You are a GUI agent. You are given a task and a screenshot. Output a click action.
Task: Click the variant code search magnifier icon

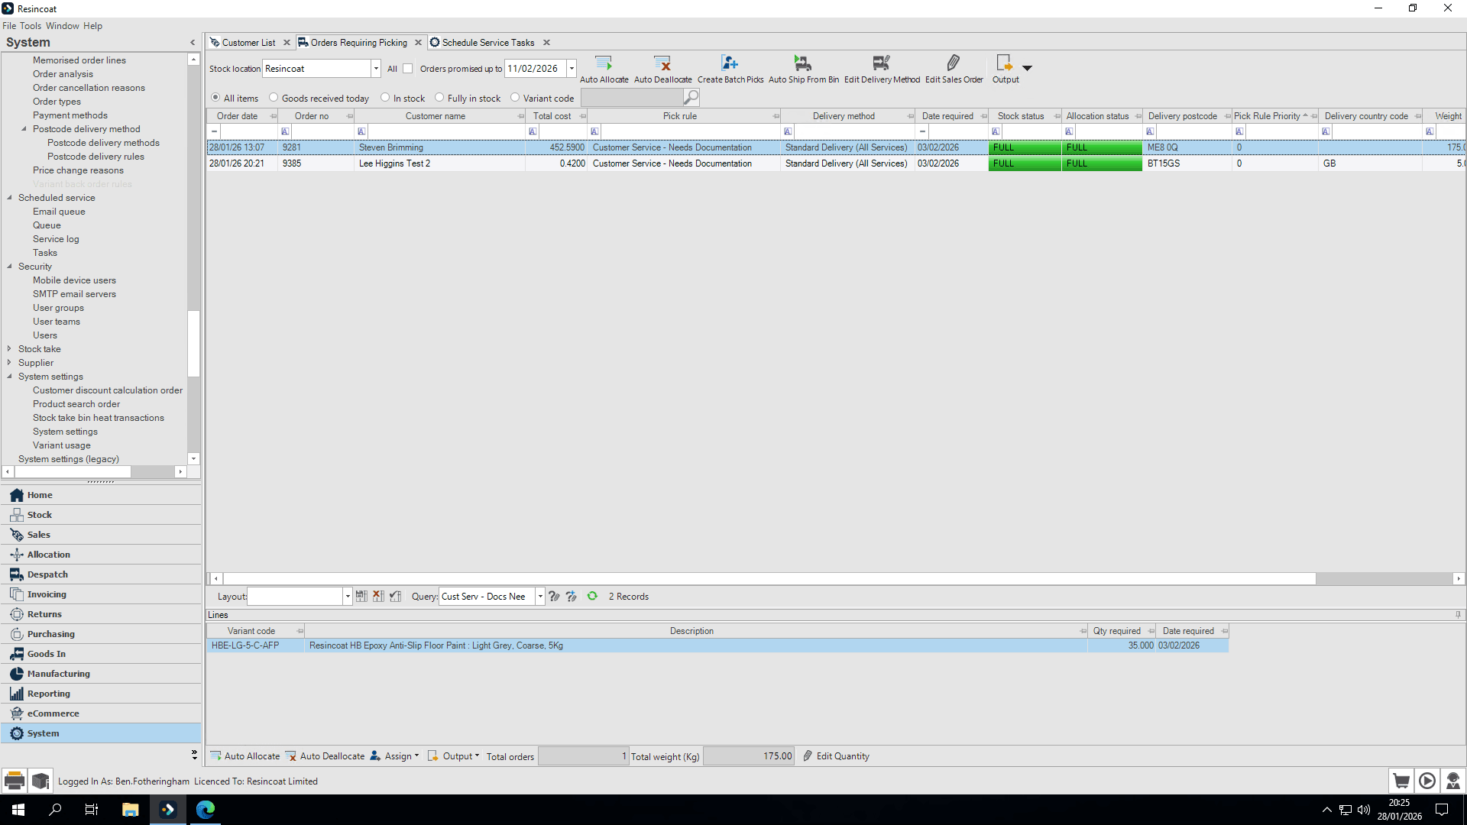(691, 98)
